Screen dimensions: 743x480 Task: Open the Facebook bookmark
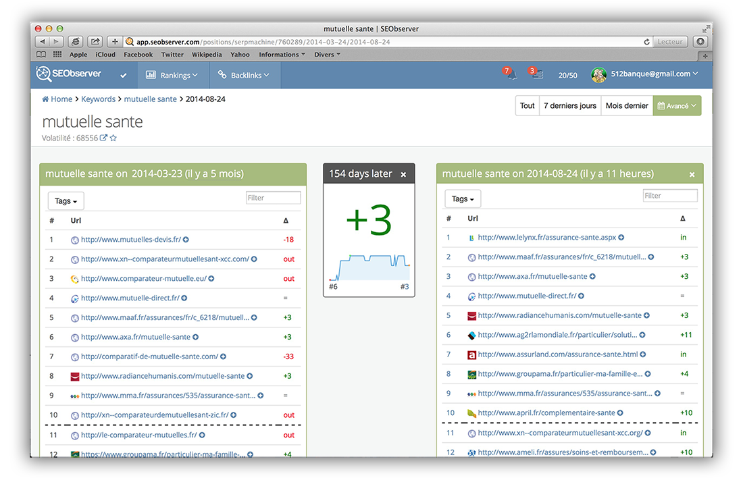pyautogui.click(x=138, y=55)
